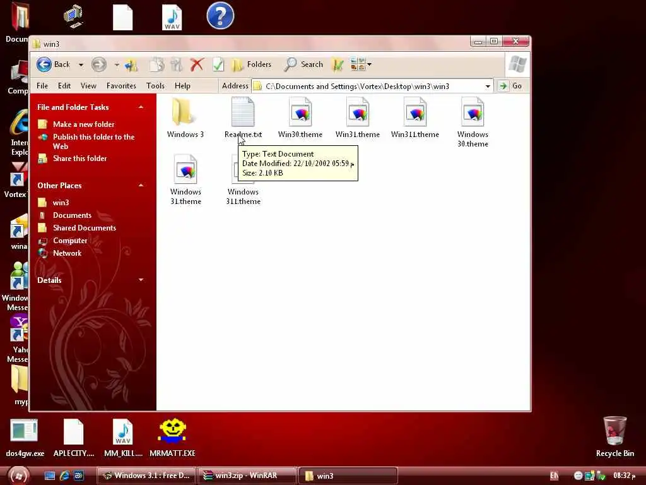Collapse File and Folder Tasks section
The height and width of the screenshot is (485, 646).
point(141,107)
